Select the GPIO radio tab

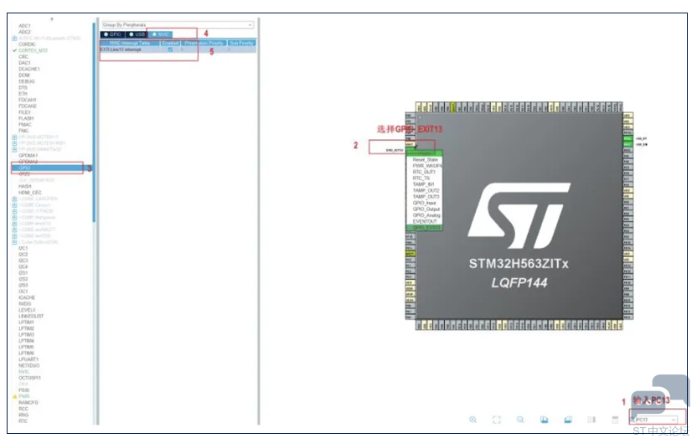pyautogui.click(x=112, y=34)
